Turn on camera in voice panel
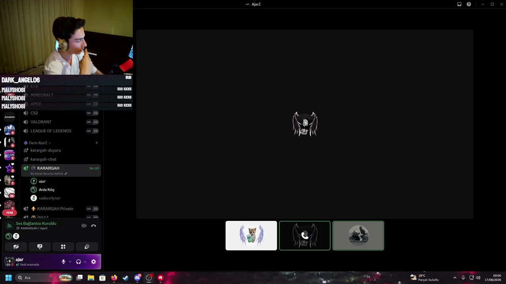This screenshot has height=284, width=506. tap(16, 247)
